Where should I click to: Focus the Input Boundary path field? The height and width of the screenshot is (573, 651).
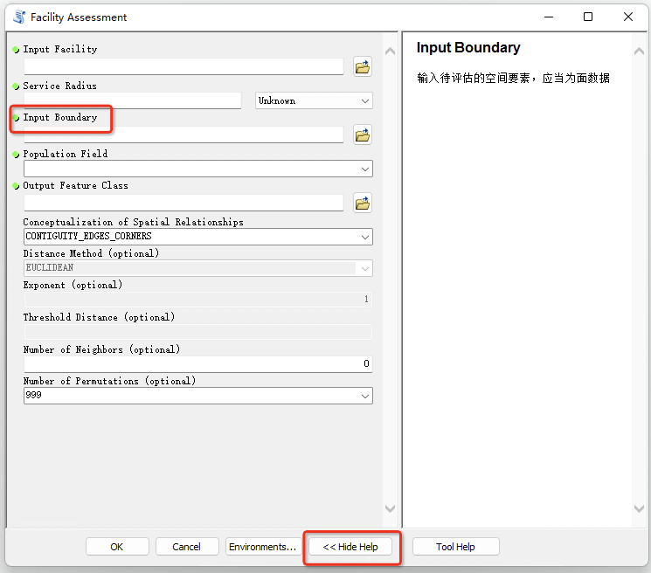click(x=184, y=135)
